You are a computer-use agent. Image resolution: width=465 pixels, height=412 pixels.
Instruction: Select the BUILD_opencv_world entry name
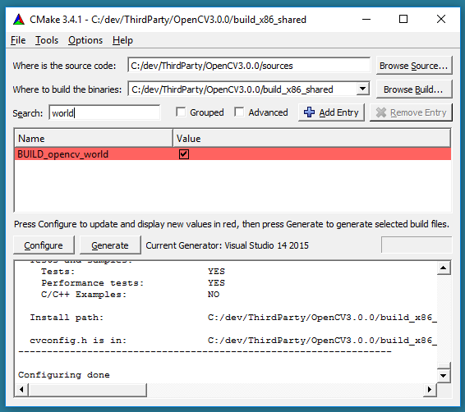point(63,154)
